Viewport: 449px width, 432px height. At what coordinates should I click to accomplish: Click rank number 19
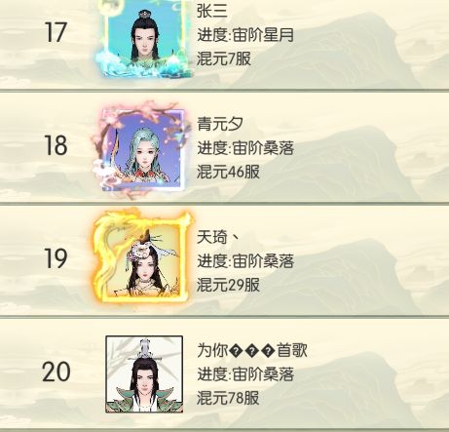tap(56, 258)
